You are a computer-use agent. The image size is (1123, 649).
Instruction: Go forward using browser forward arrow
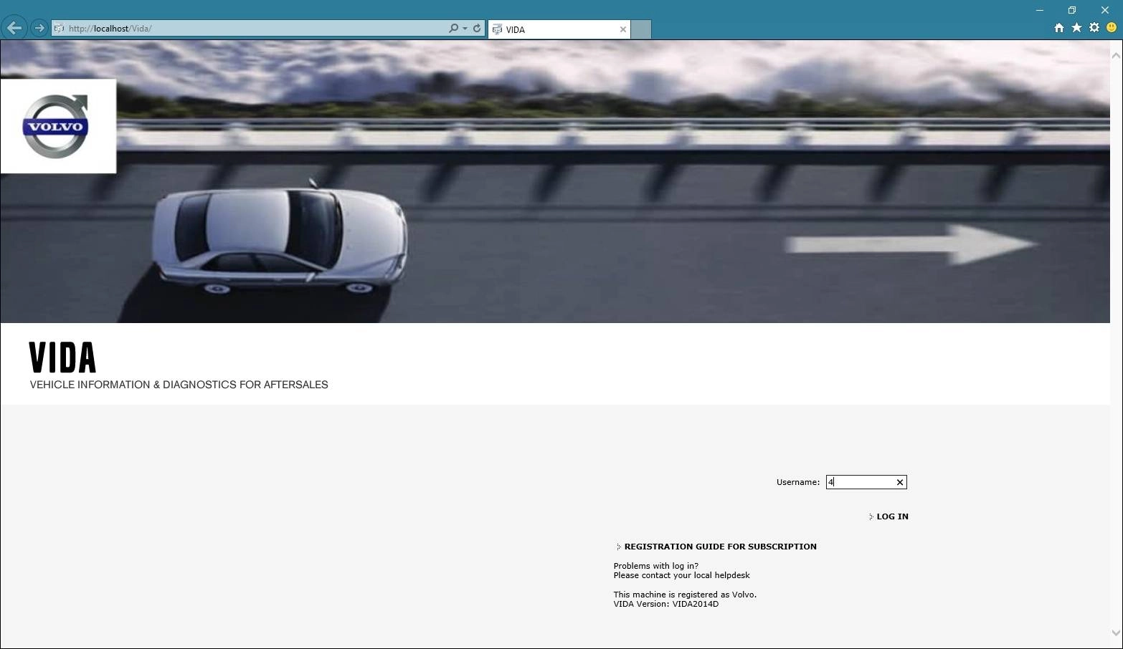[x=39, y=29]
